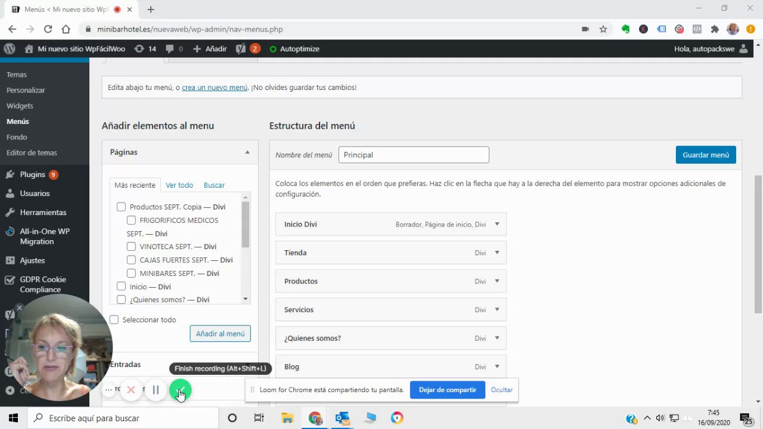763x429 pixels.
Task: Expand the Servicios menu item
Action: (497, 310)
